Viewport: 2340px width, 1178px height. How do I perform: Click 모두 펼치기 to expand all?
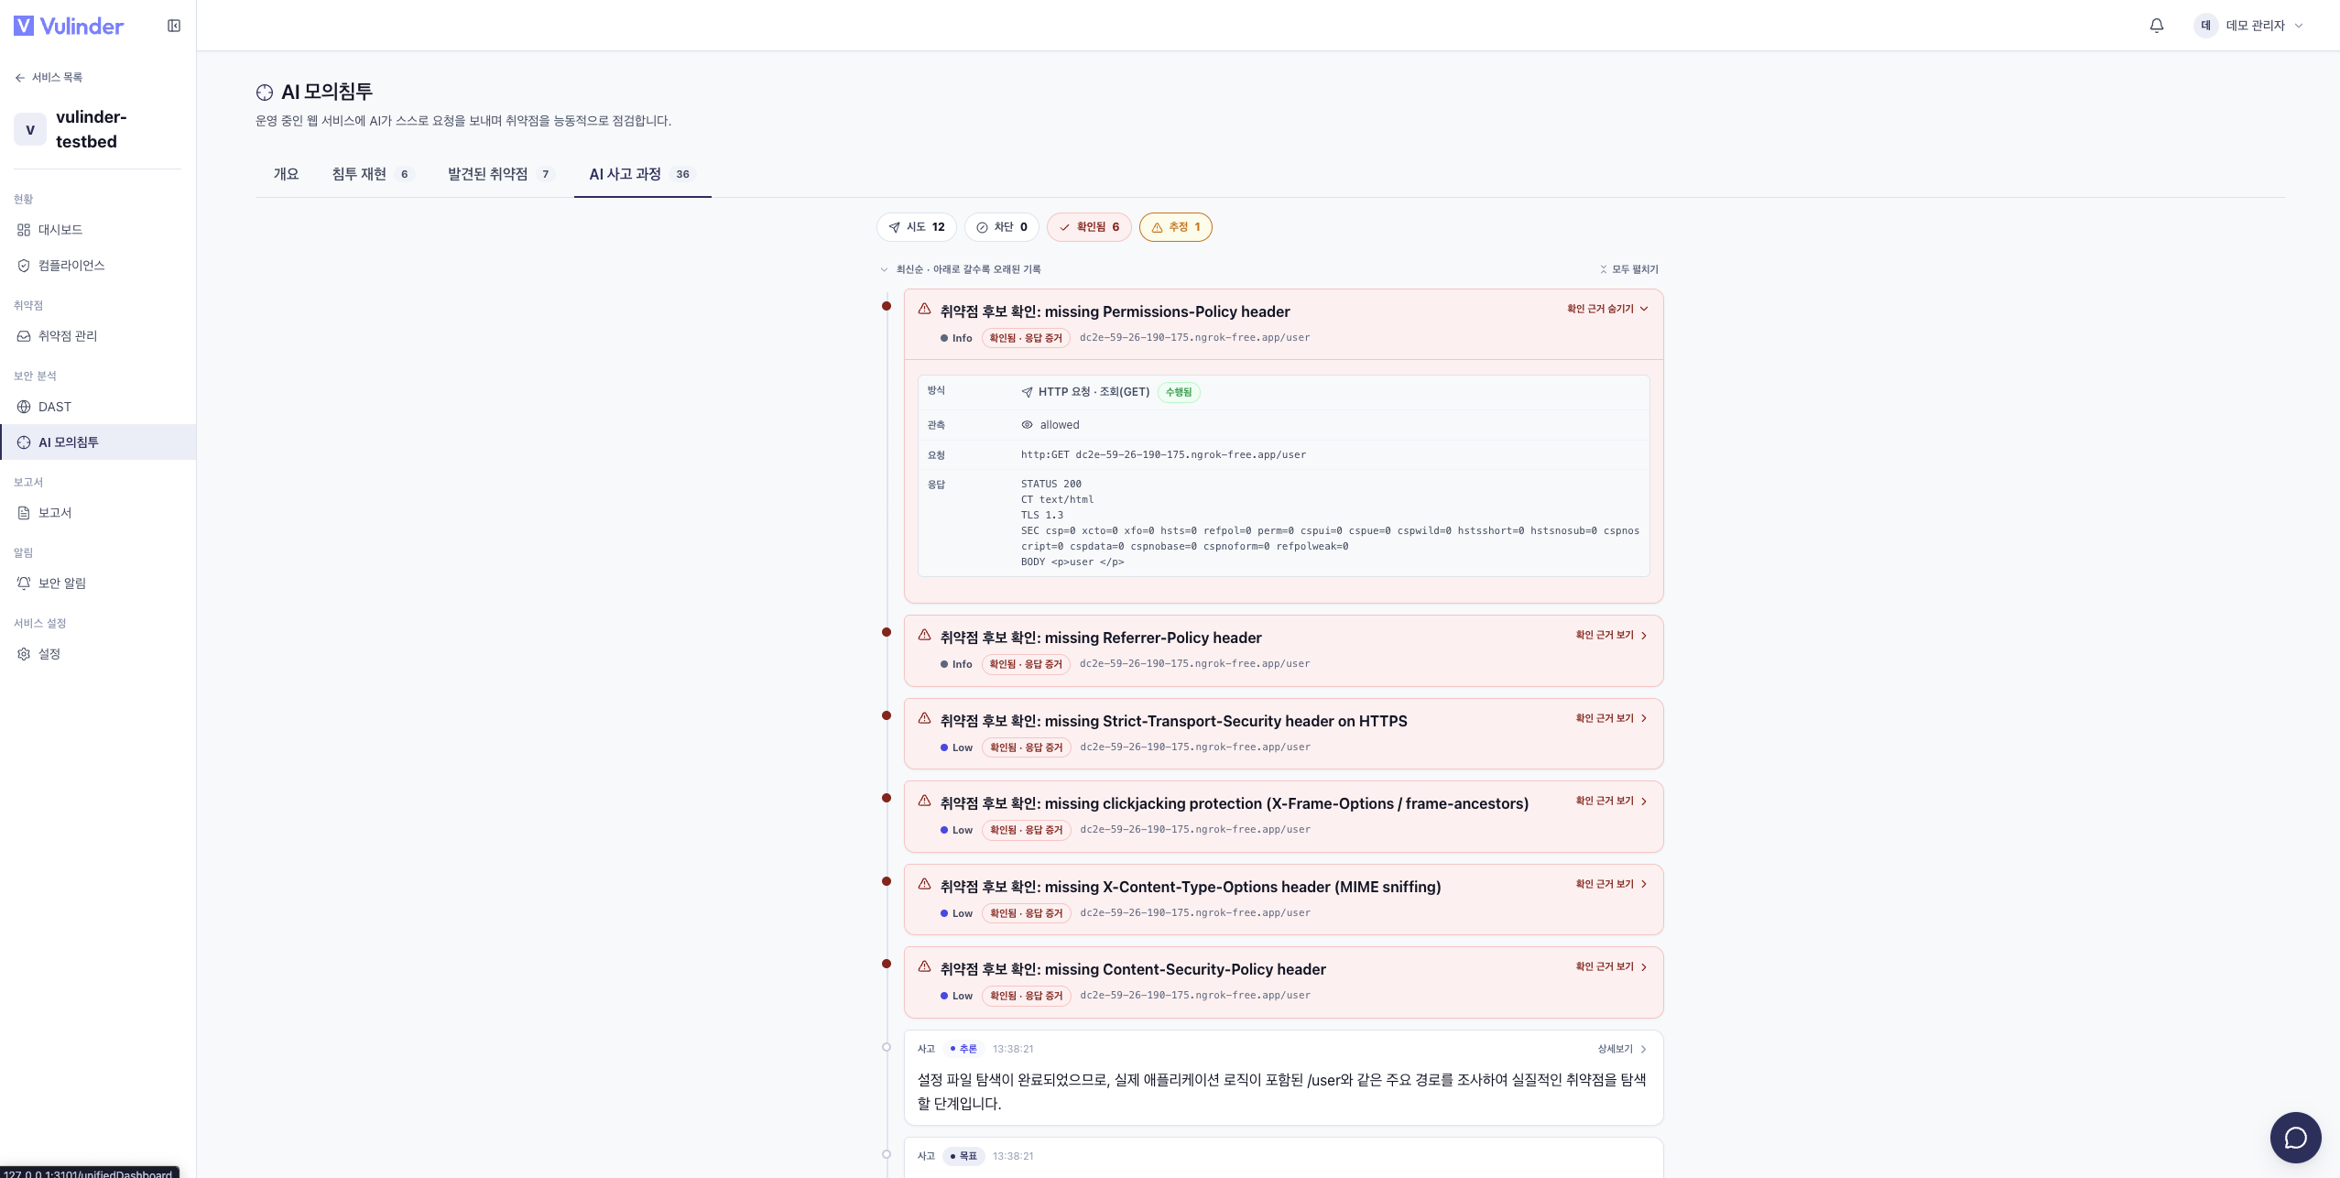coord(1628,269)
